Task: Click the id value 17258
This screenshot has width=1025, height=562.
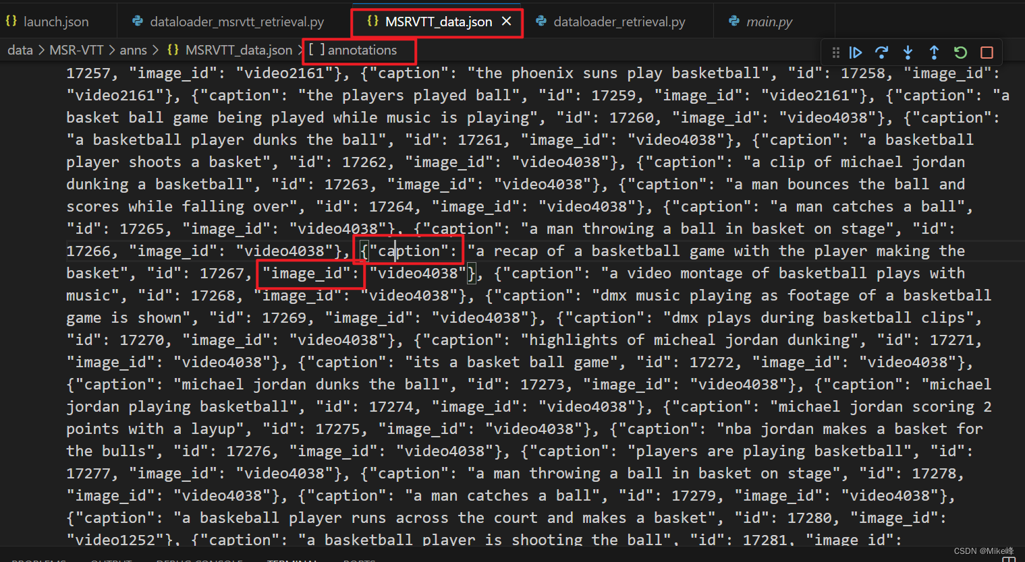Action: [862, 73]
